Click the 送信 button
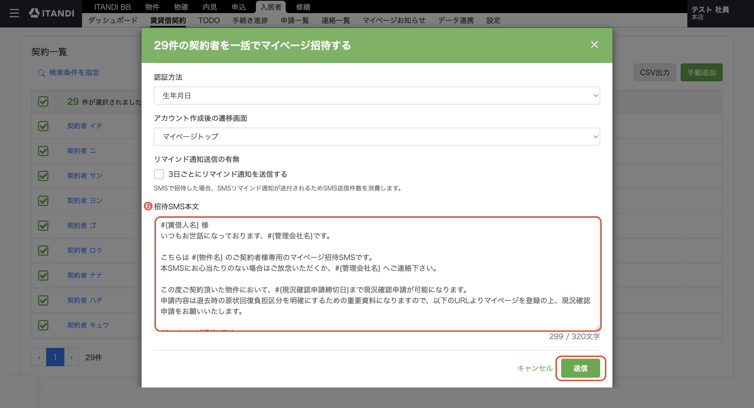Image resolution: width=754 pixels, height=408 pixels. point(580,368)
